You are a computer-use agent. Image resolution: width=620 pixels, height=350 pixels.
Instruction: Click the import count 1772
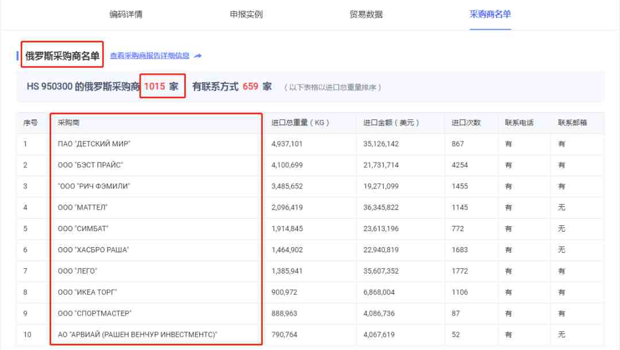pos(460,271)
